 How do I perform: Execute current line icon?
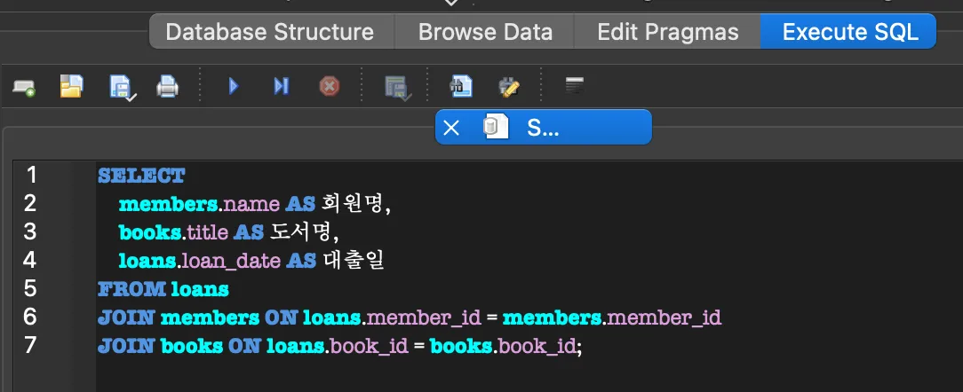pyautogui.click(x=281, y=87)
